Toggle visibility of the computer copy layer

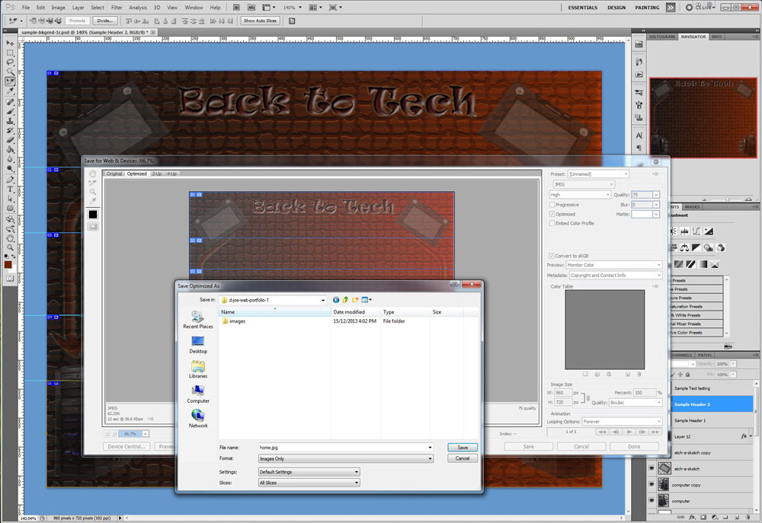pyautogui.click(x=652, y=485)
